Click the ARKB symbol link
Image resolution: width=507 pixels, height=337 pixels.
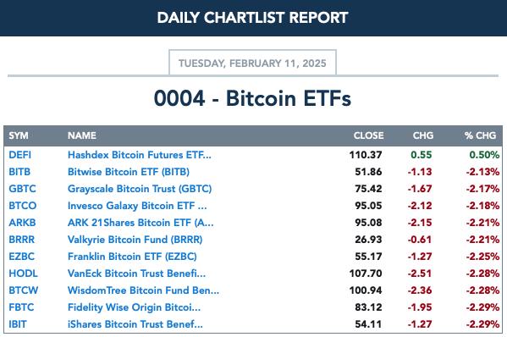click(22, 223)
